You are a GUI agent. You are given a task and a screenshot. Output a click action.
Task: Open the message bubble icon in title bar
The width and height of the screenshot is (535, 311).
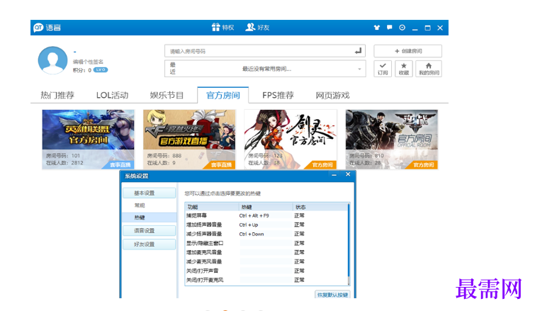[389, 28]
